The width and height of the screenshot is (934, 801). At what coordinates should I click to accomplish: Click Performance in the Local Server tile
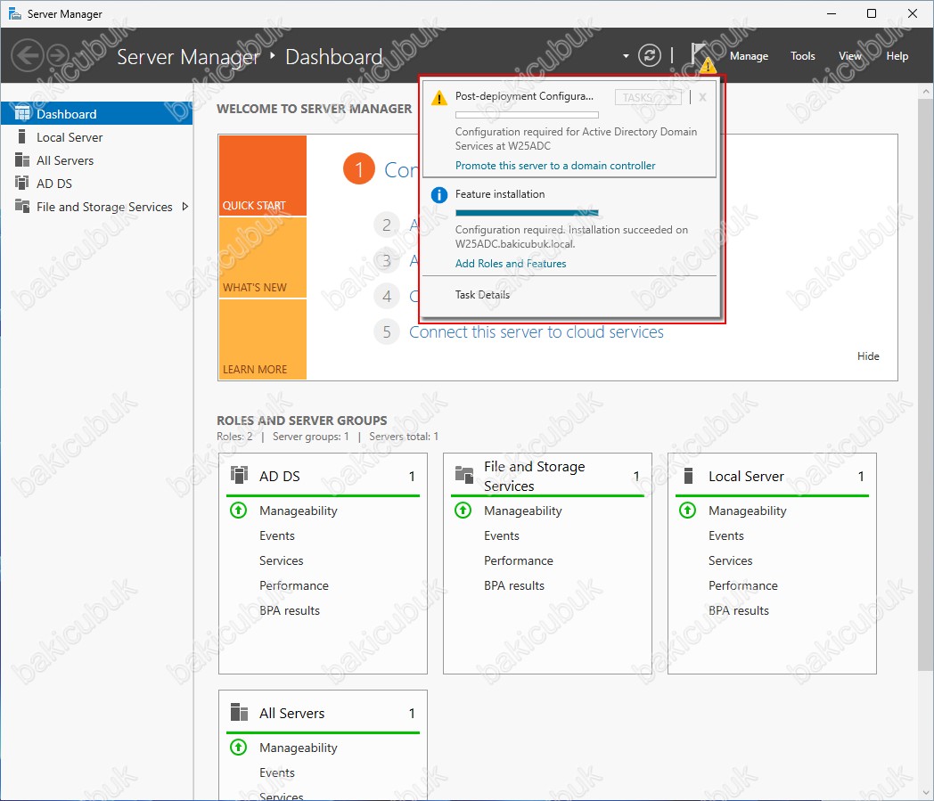(x=742, y=585)
